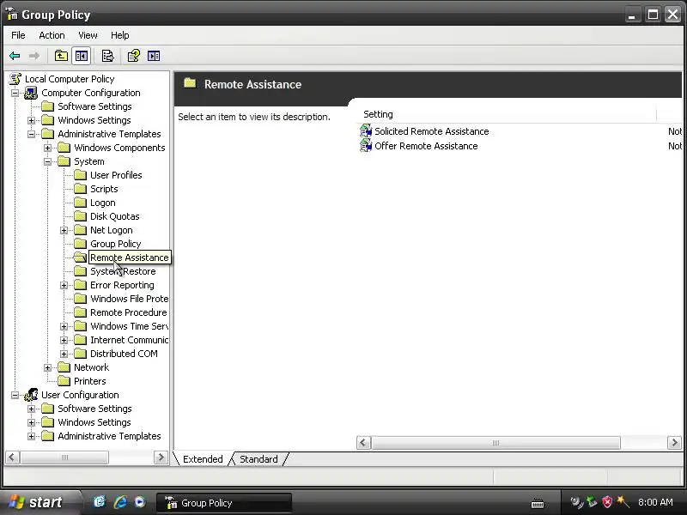Select Software Settings under Computer Configuration
This screenshot has width=687, height=515.
click(94, 106)
